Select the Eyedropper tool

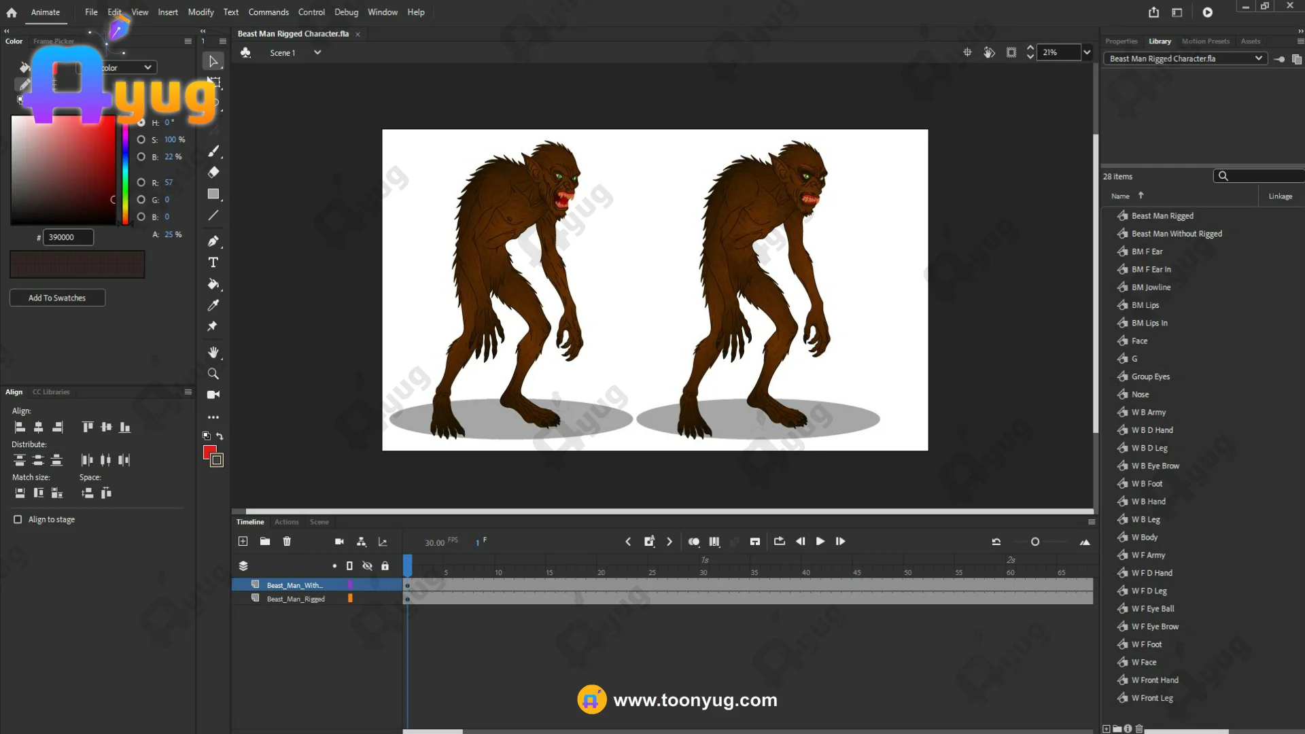213,305
